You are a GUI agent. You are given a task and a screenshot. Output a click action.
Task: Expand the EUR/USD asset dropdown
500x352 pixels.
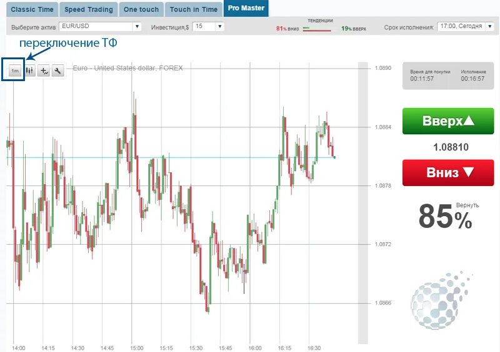[137, 26]
